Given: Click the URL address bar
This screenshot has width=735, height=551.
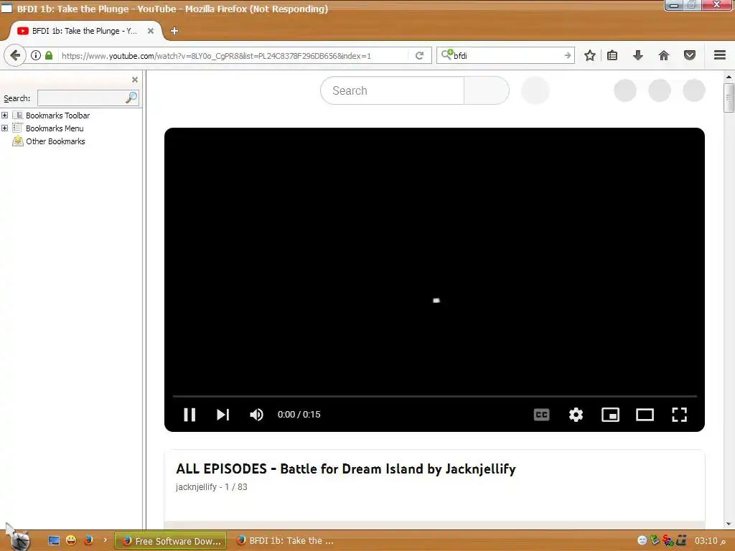Looking at the screenshot, I should pos(233,56).
